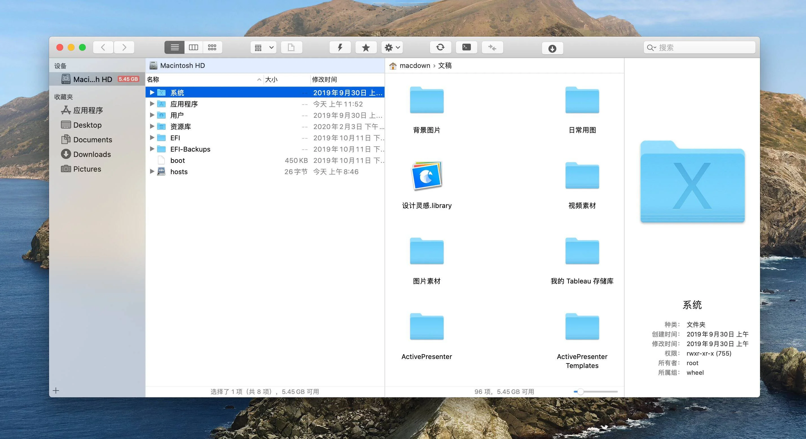Select the boot file row
Image resolution: width=806 pixels, height=439 pixels.
coord(265,160)
